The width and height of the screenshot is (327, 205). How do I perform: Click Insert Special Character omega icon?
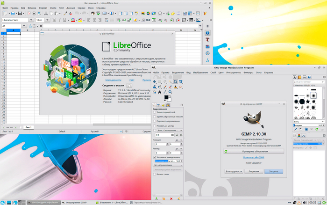[160, 14]
